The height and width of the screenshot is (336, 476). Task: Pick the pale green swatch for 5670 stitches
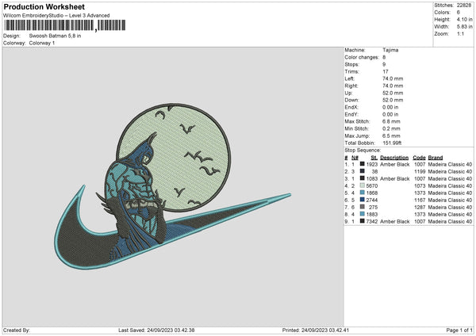[363, 185]
